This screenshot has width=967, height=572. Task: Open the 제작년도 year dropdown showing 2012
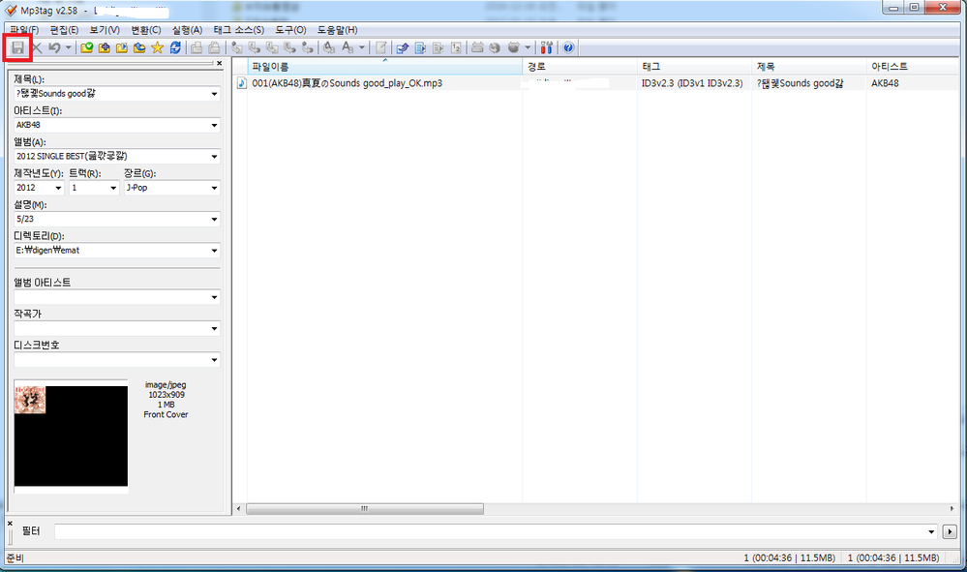pos(60,188)
